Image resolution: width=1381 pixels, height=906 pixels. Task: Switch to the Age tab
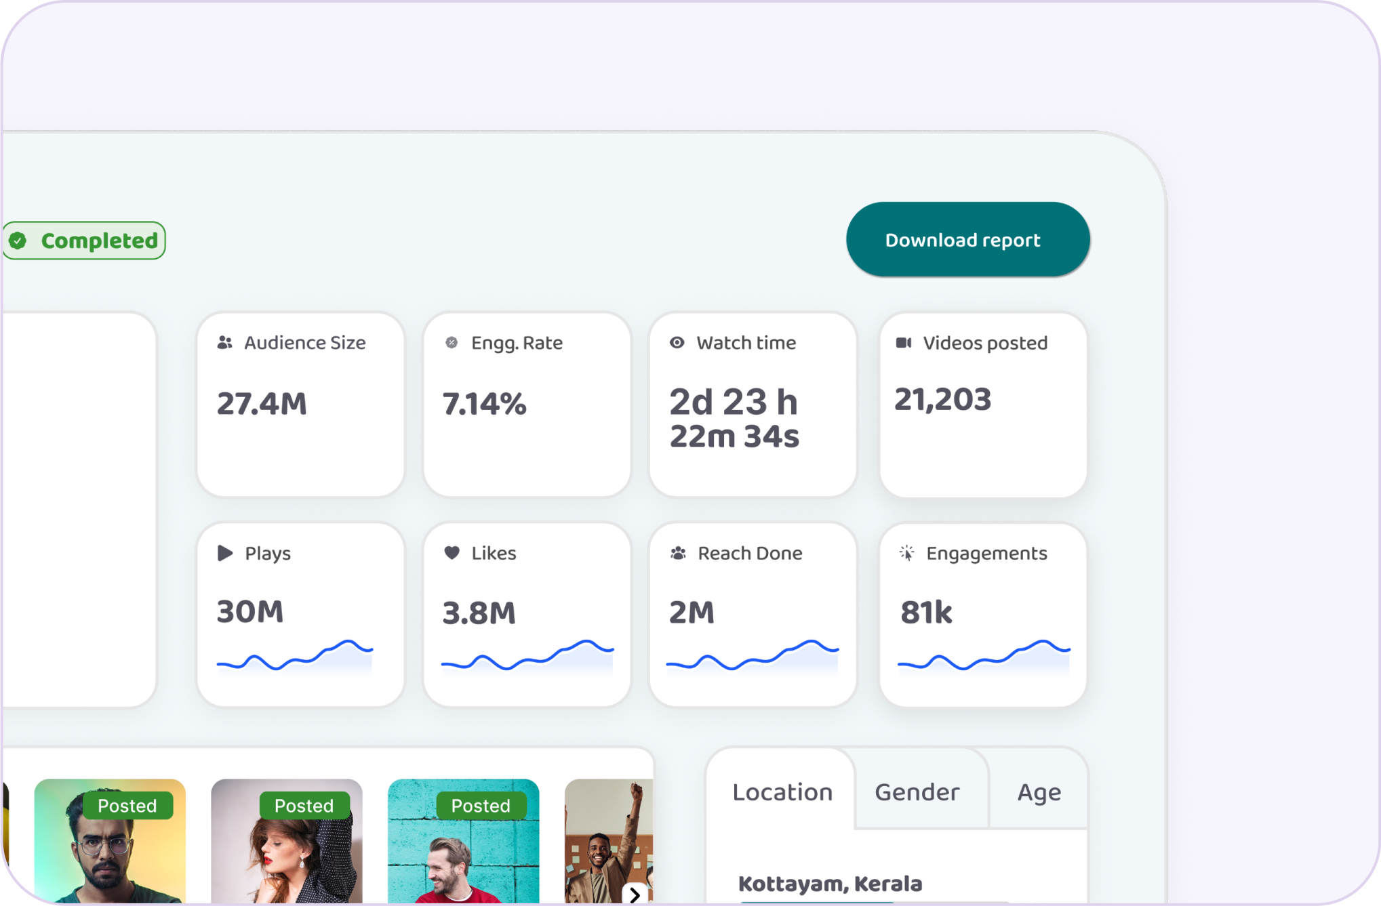[x=1039, y=792]
